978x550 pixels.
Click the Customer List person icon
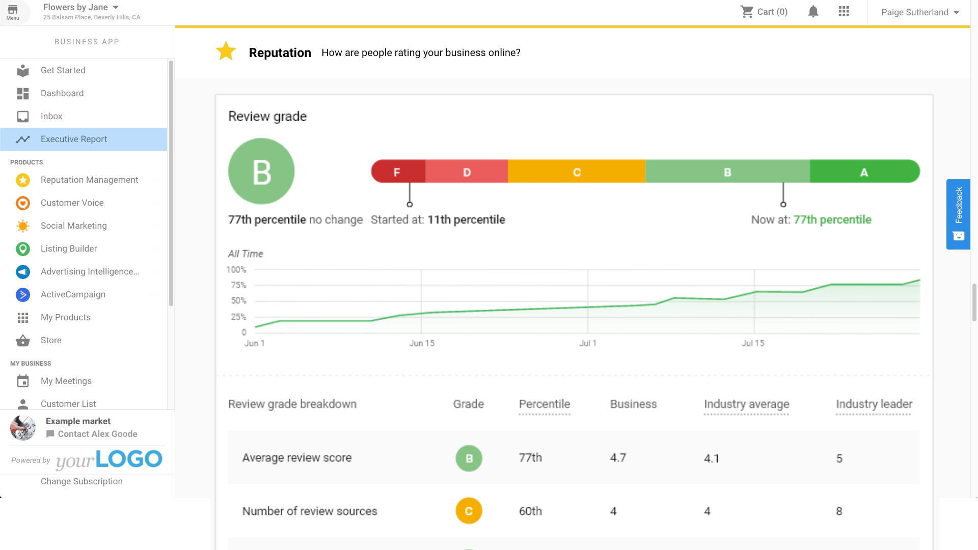pos(23,404)
